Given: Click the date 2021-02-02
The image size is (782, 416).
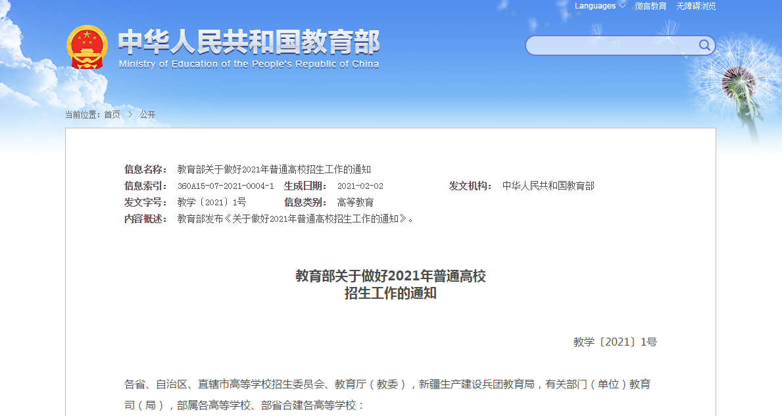Looking at the screenshot, I should coord(360,186).
